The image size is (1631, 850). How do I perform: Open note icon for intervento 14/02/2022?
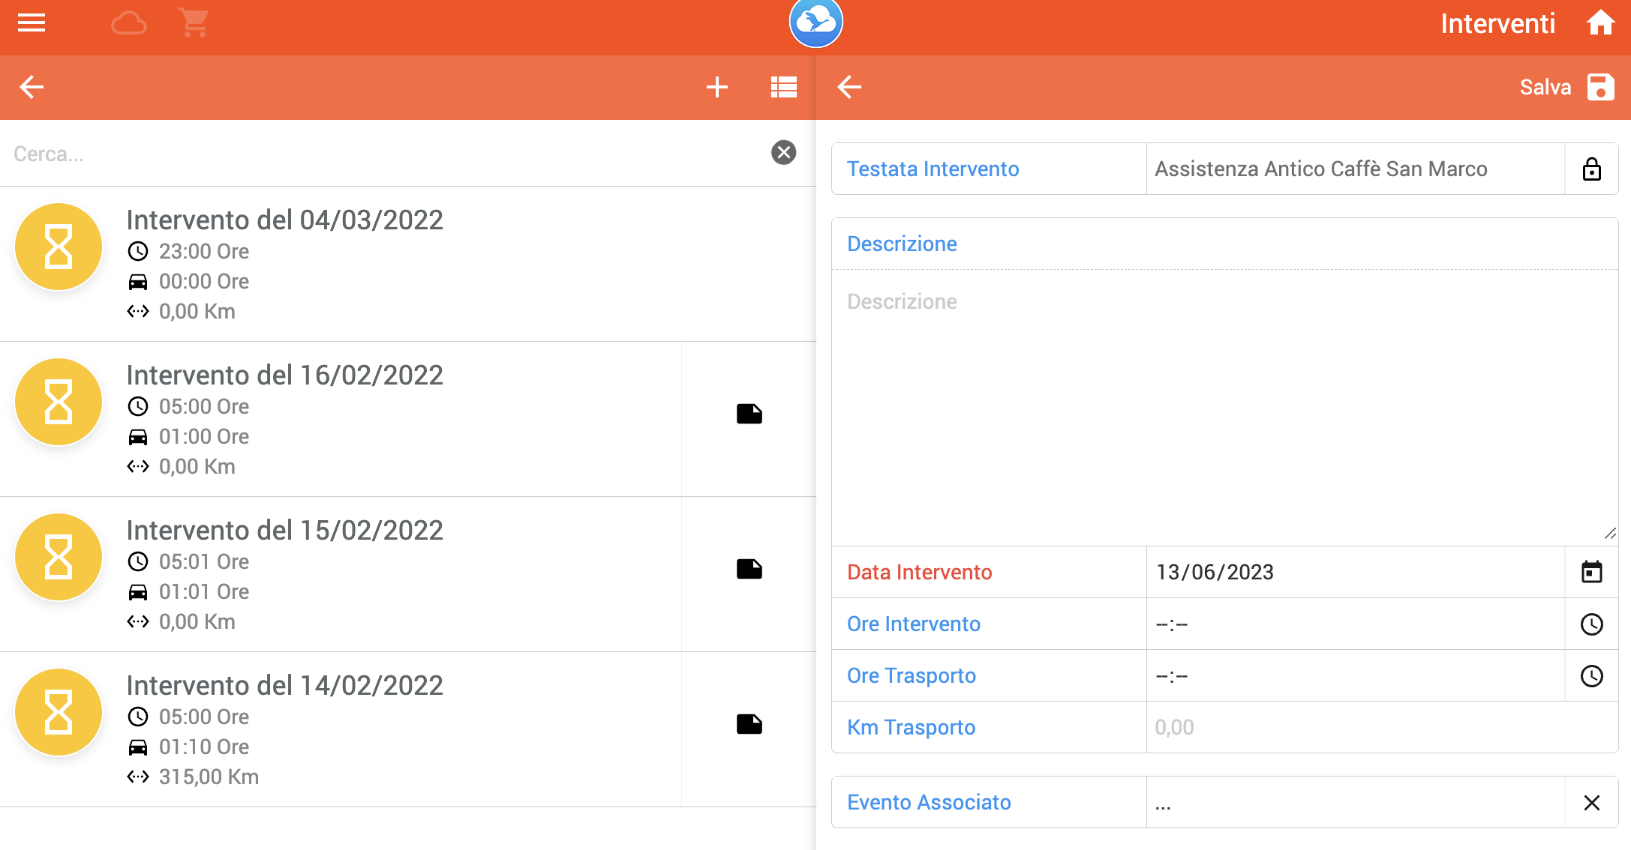click(749, 724)
